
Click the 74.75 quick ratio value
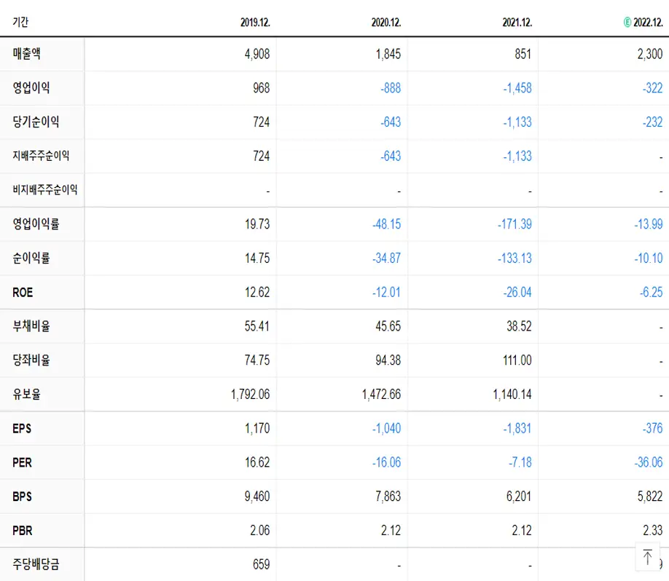click(x=257, y=360)
